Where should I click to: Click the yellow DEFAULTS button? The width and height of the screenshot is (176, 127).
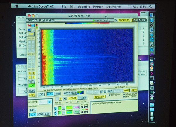(x=124, y=20)
